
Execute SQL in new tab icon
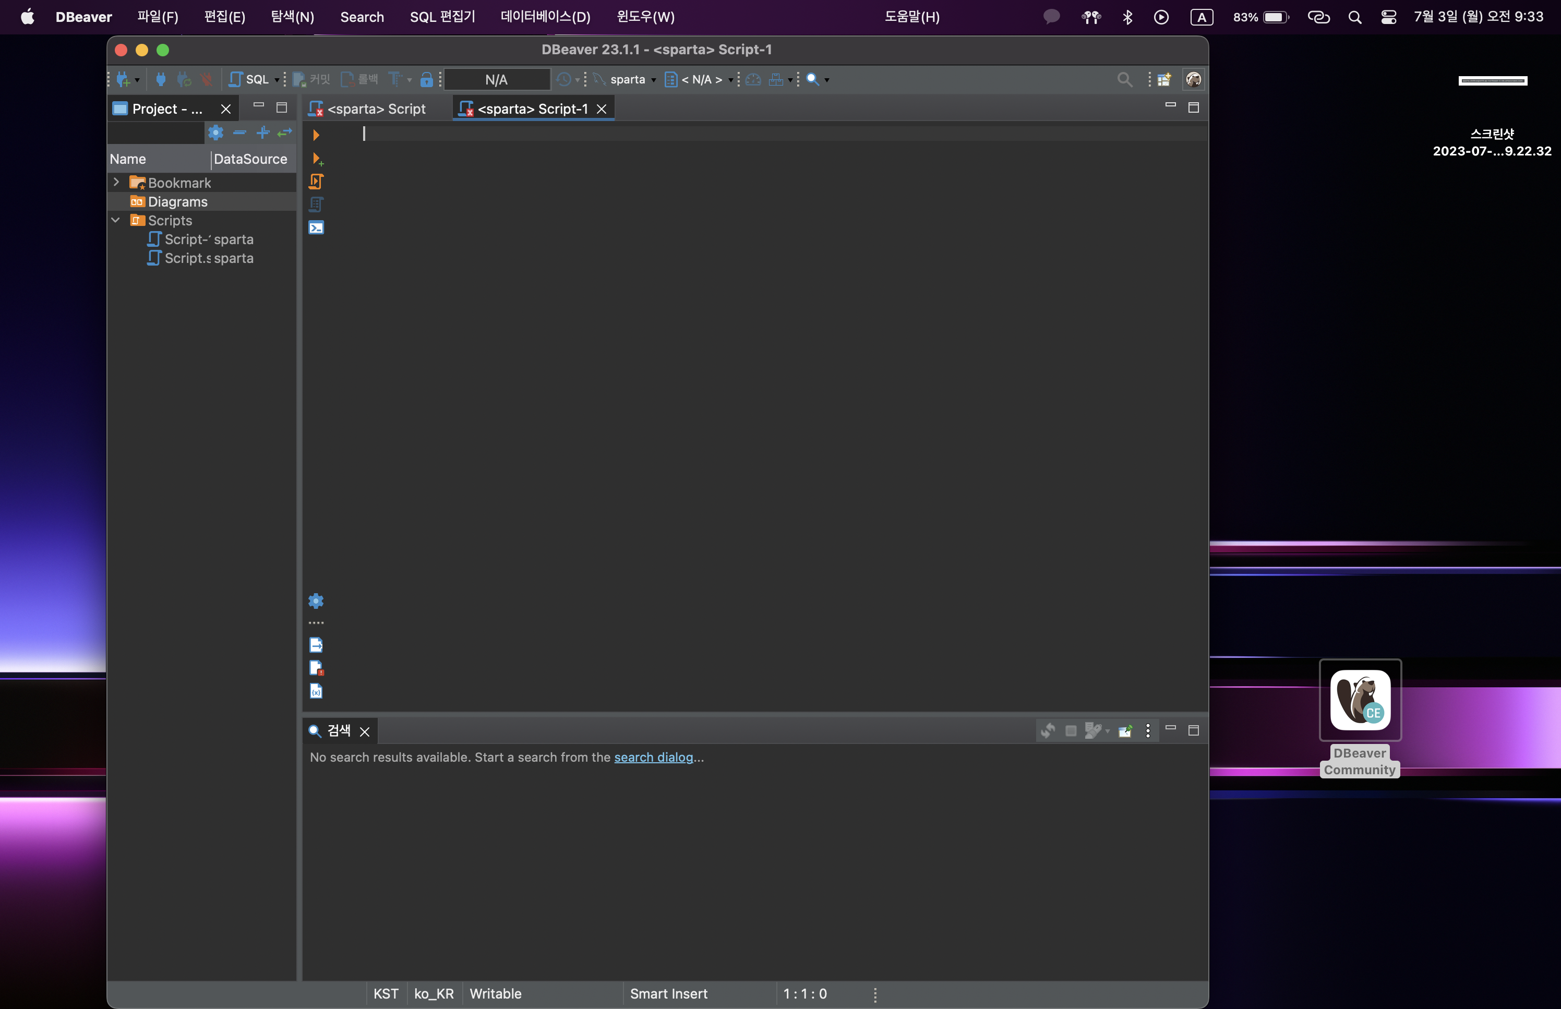tap(318, 159)
